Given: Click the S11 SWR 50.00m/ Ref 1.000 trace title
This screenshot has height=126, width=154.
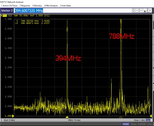Looking at the screenshot, I should pos(29,15).
